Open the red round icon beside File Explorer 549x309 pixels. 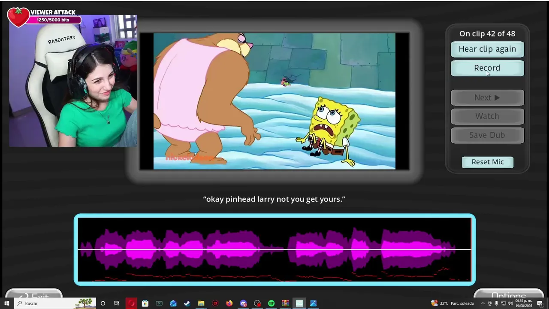(215, 303)
